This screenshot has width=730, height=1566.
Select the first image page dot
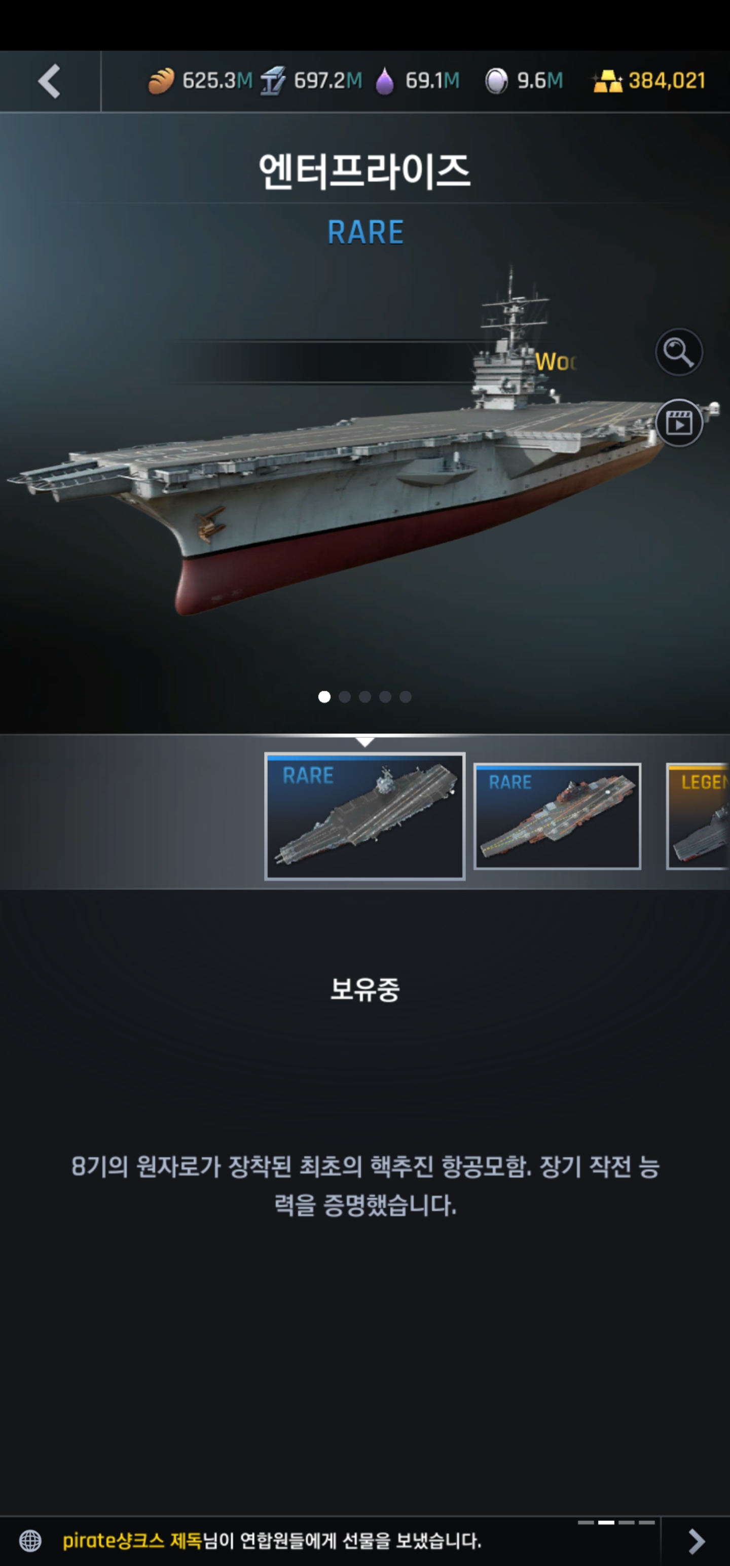pyautogui.click(x=324, y=697)
